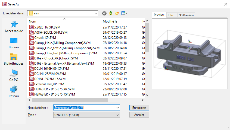Open Réseau network location
The image size is (230, 130).
click(x=14, y=92)
